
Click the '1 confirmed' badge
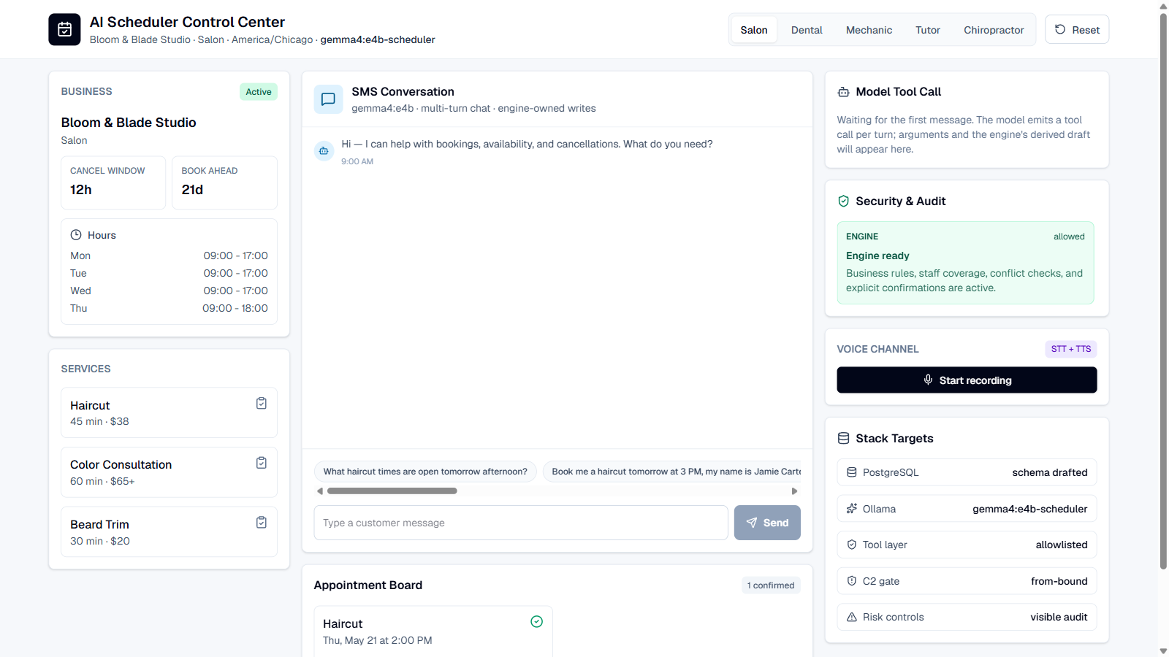click(x=770, y=585)
